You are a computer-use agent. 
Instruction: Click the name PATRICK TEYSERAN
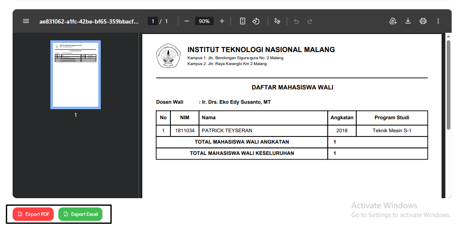coord(227,131)
